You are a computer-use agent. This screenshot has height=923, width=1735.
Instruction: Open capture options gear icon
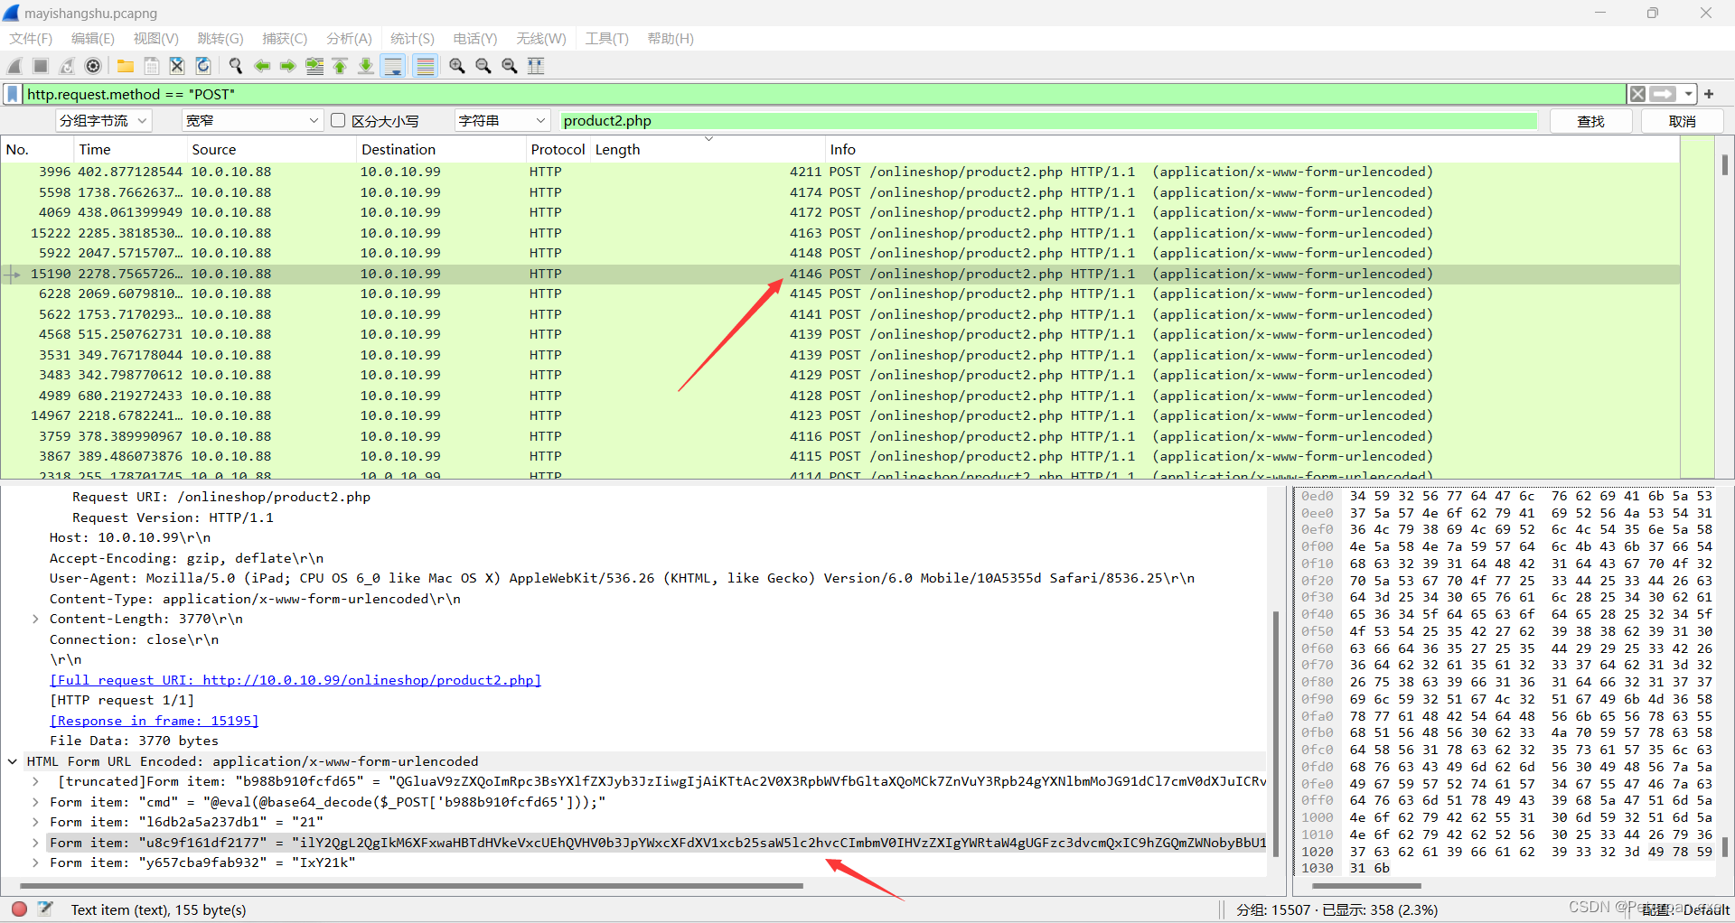coord(93,66)
